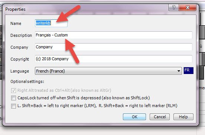This screenshot has height=135, width=205.
Task: Click the Language label text
Action: (20, 71)
